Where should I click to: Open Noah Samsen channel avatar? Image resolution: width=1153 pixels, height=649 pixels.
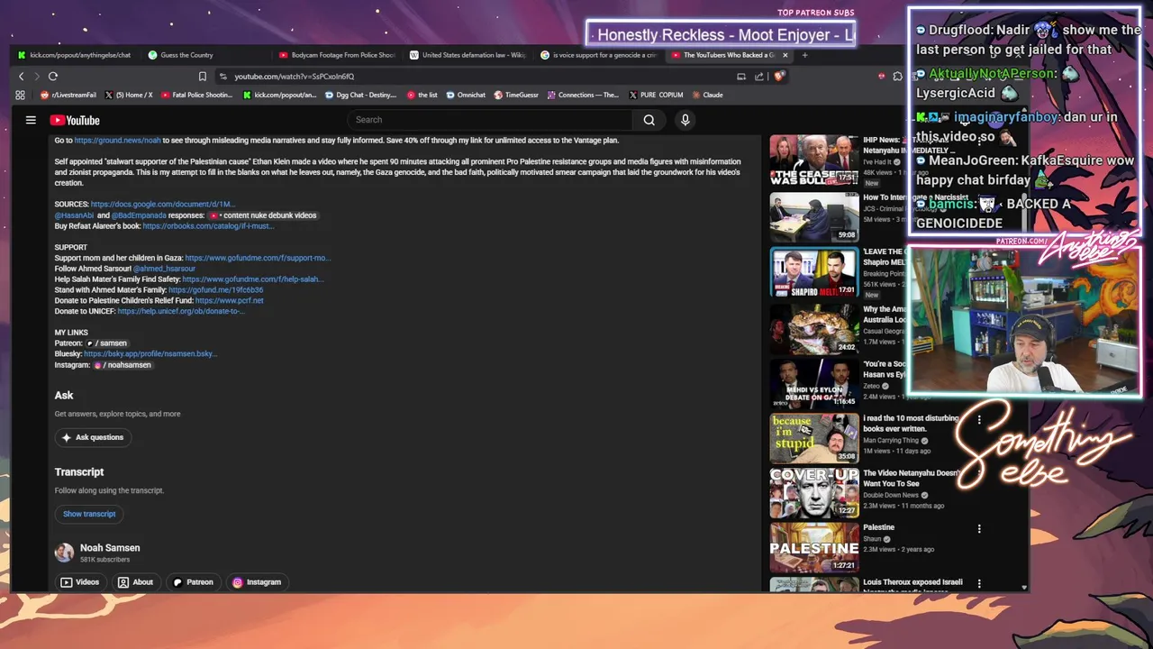(x=64, y=553)
